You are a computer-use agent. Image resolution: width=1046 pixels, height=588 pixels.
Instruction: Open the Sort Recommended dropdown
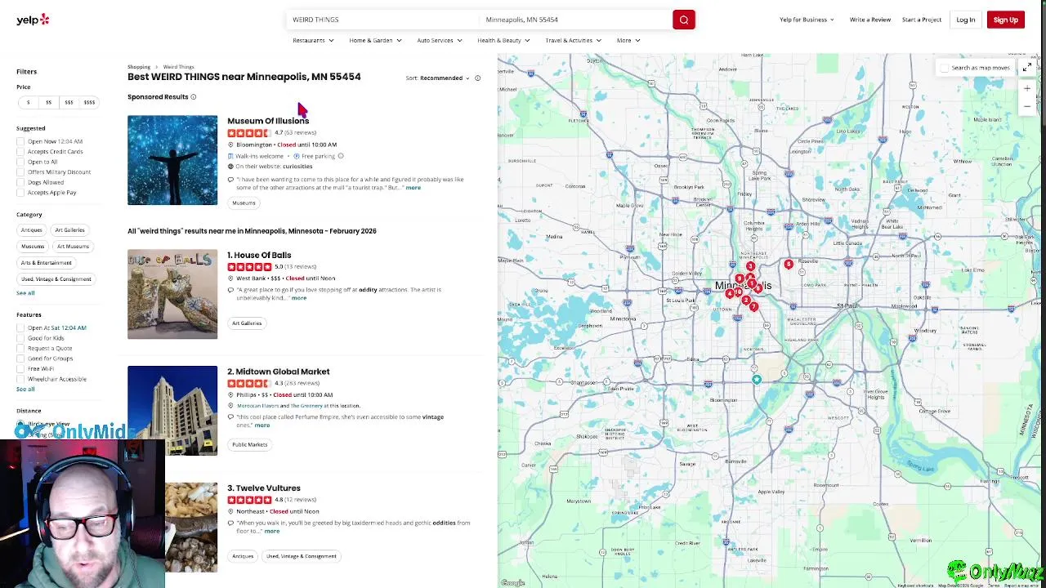[x=445, y=78]
